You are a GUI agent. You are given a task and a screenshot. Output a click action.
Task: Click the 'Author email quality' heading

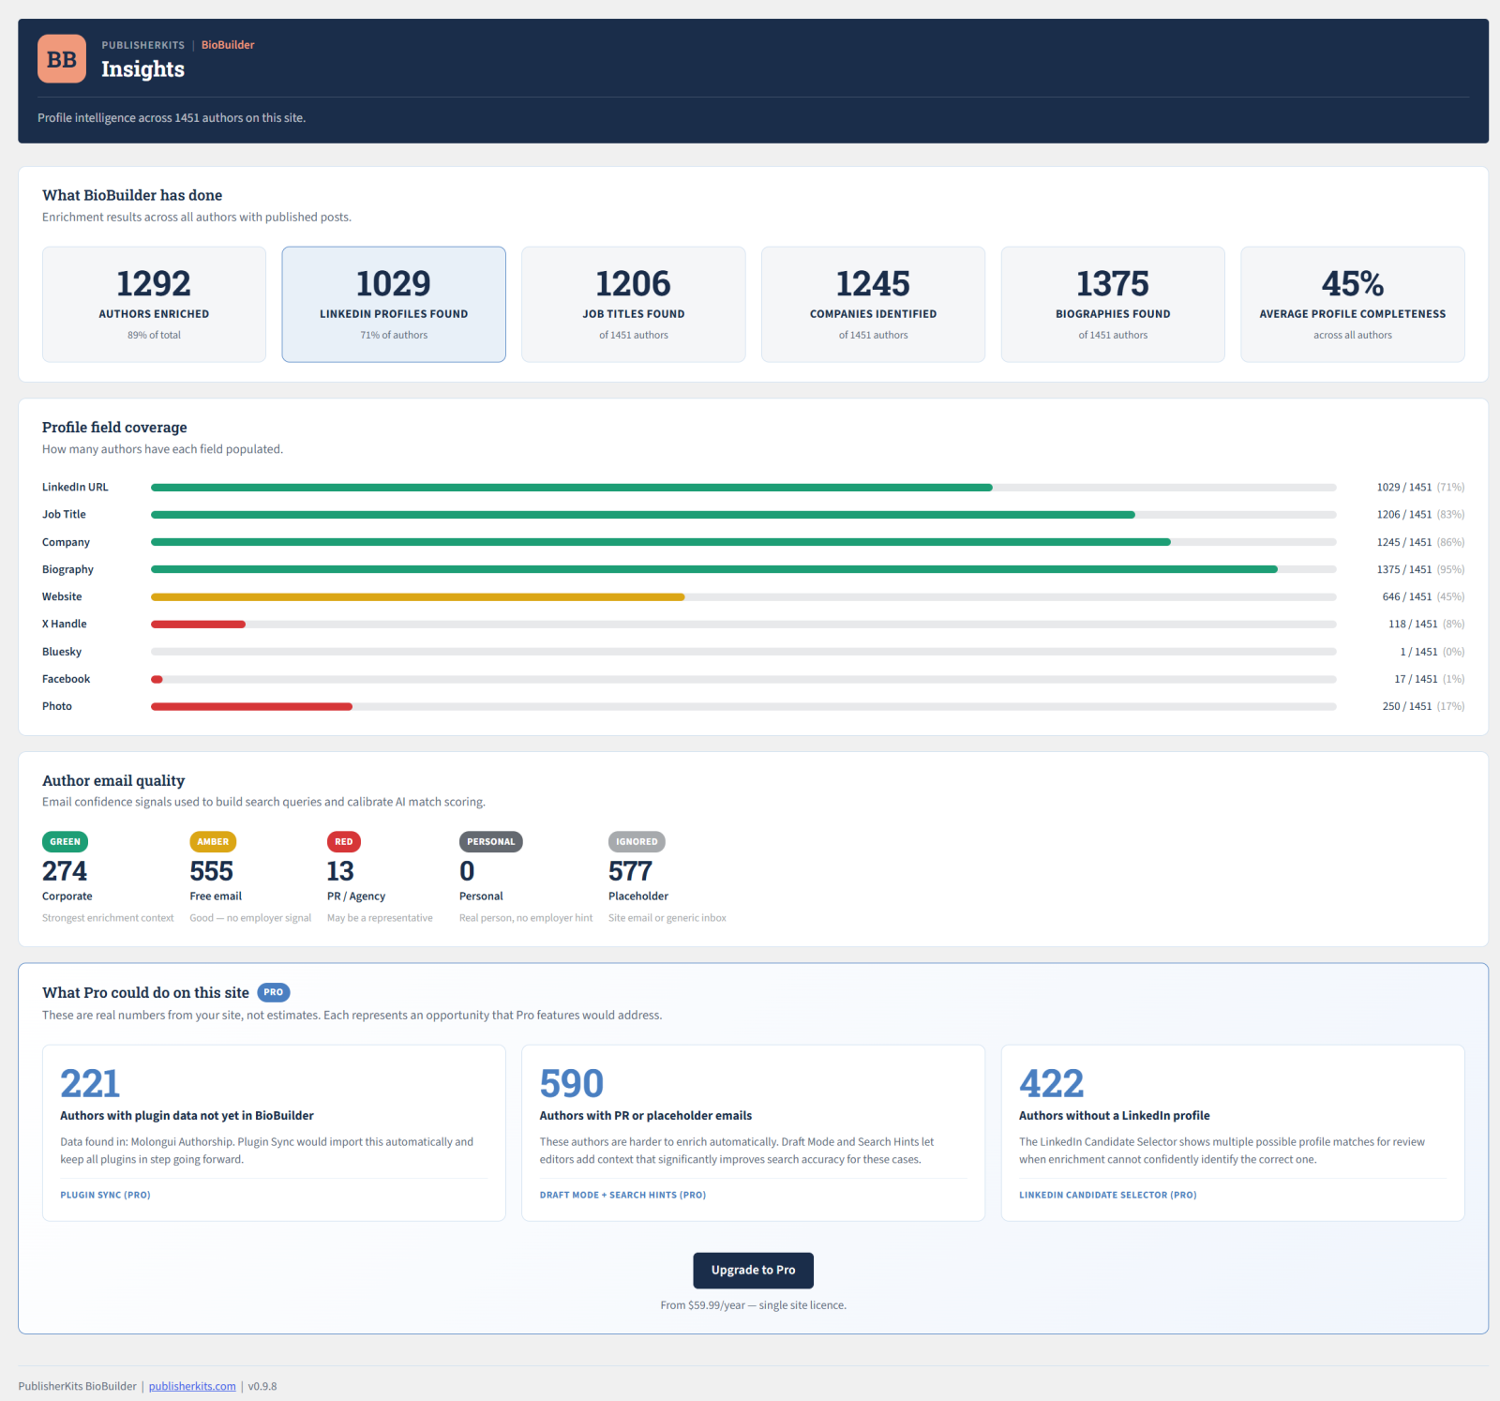(x=113, y=780)
